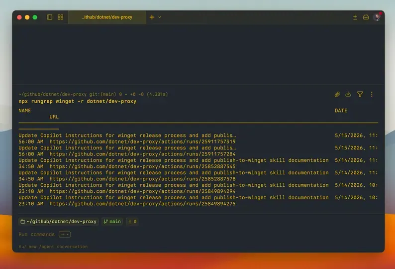Open run link ending in 25852887578
The width and height of the screenshot is (395, 269).
click(142, 179)
